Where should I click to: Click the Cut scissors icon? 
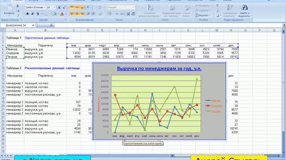pos(18,6)
